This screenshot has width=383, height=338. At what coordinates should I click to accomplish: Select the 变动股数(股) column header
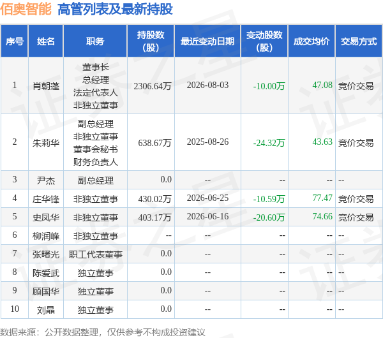(264, 41)
